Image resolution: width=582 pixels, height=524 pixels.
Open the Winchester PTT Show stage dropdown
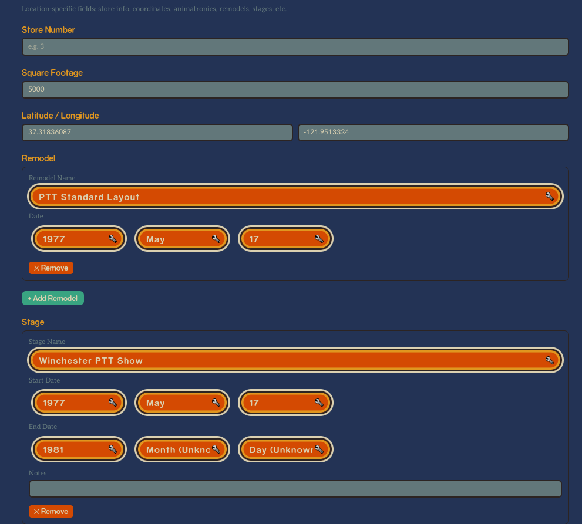click(288, 360)
